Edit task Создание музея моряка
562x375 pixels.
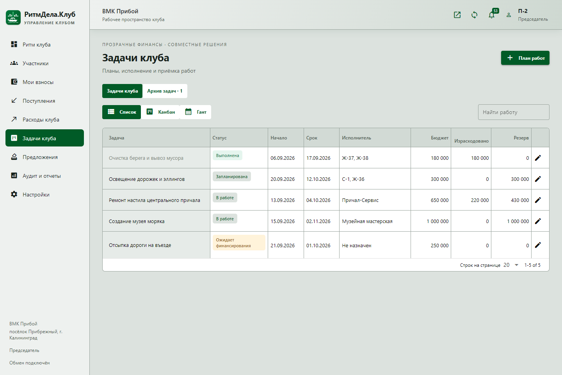[538, 221]
